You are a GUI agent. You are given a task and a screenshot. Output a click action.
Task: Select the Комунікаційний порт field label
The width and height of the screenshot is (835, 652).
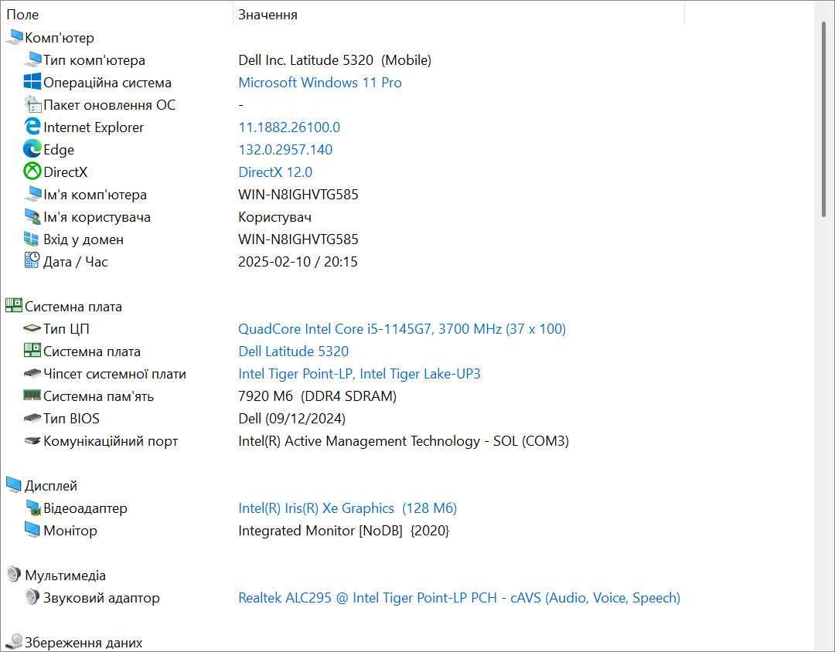coord(111,441)
